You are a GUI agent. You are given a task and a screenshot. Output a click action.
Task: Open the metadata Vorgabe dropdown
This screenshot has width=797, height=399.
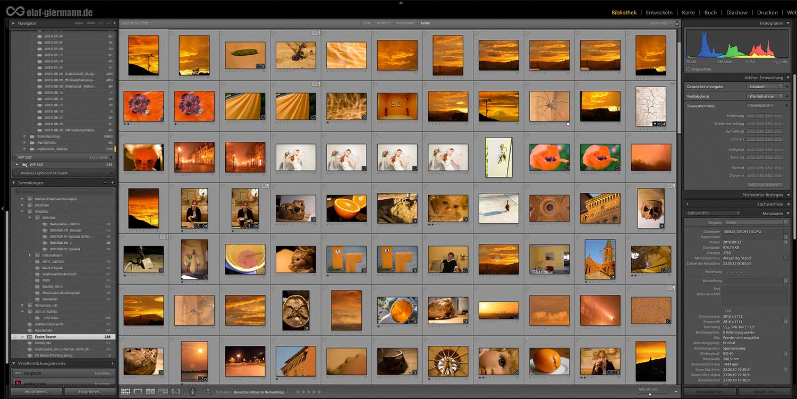coord(756,223)
